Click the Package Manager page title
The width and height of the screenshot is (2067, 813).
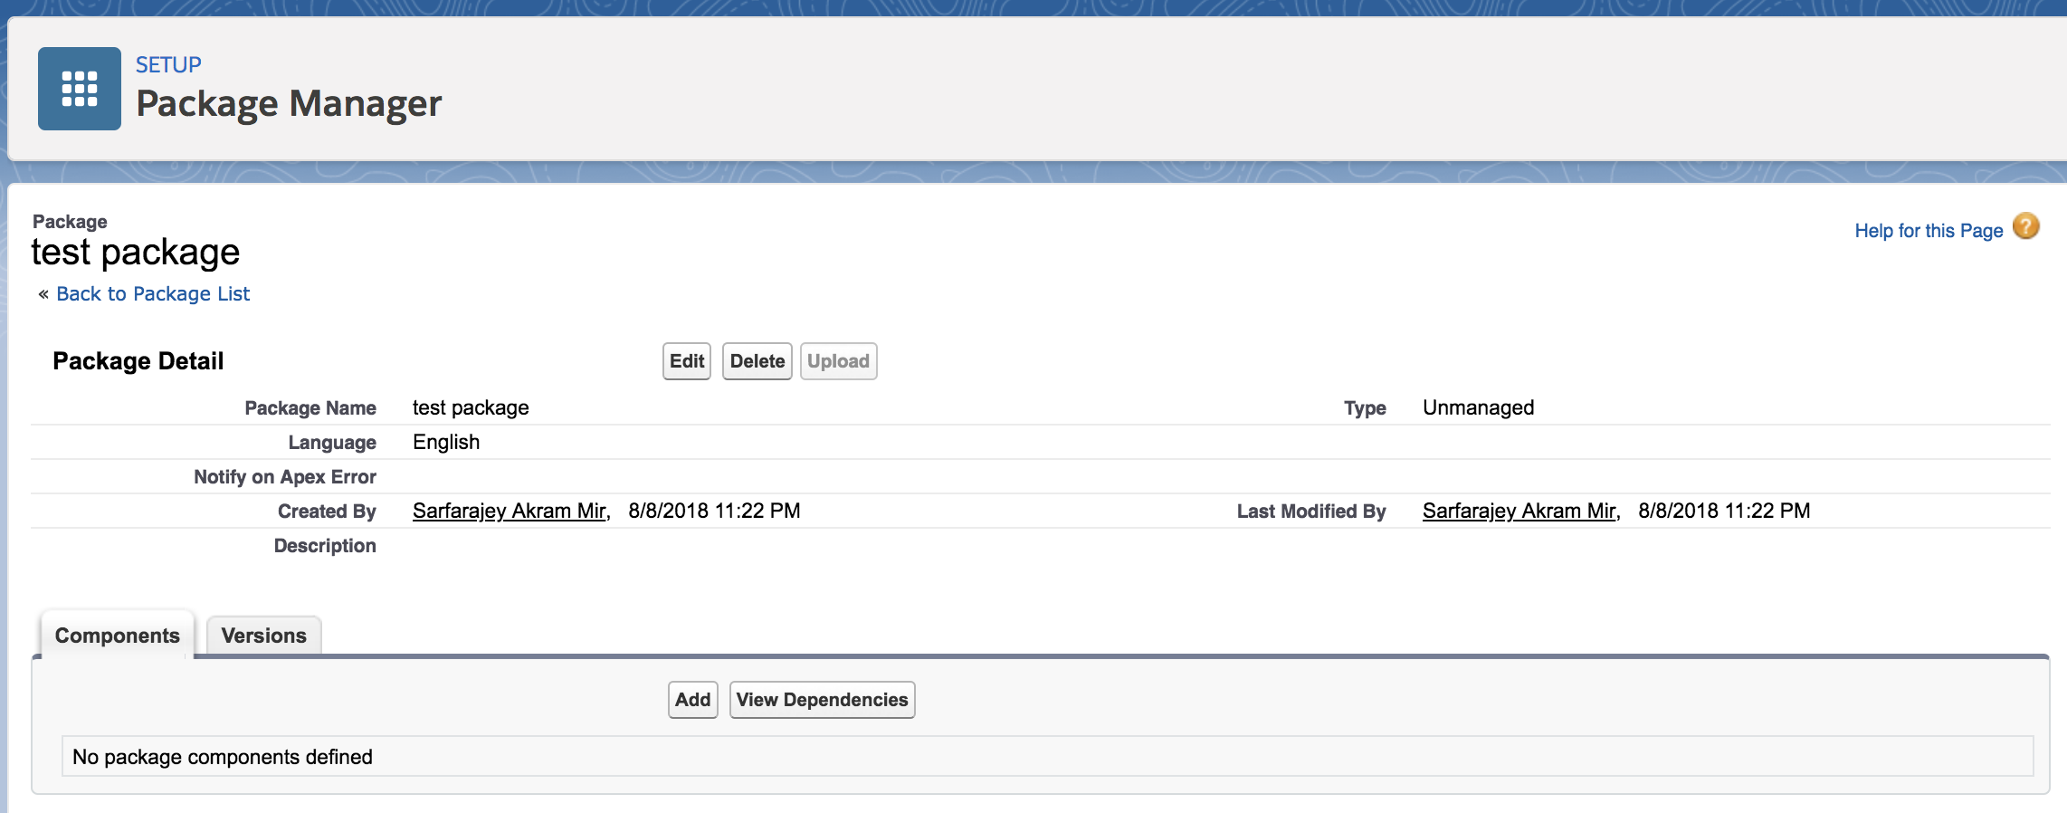(289, 103)
